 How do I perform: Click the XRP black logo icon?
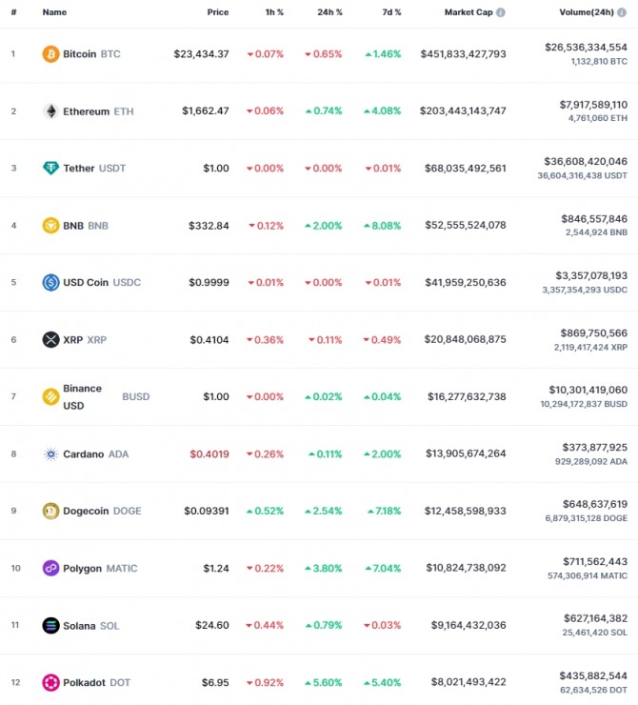click(50, 339)
